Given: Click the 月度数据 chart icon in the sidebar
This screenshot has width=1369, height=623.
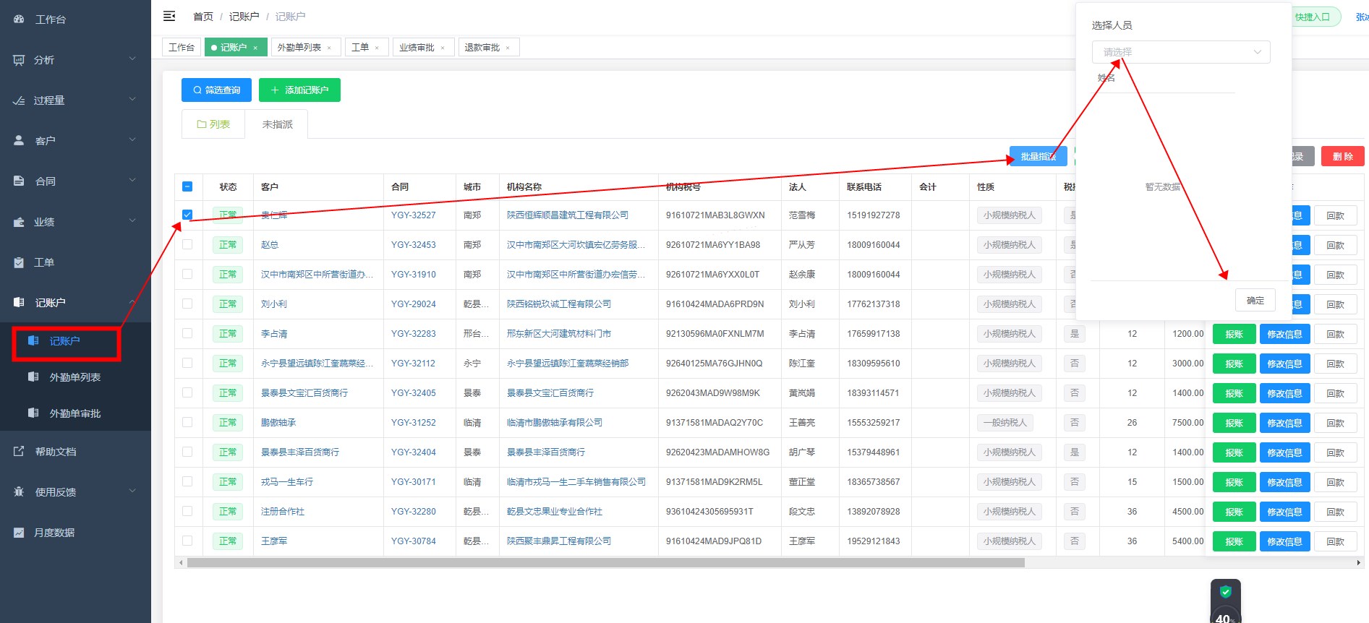Looking at the screenshot, I should point(20,533).
